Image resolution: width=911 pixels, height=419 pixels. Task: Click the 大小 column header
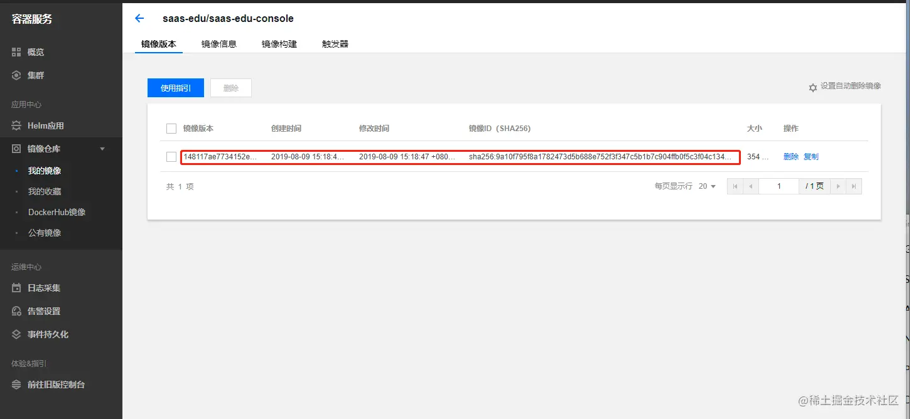click(x=755, y=129)
